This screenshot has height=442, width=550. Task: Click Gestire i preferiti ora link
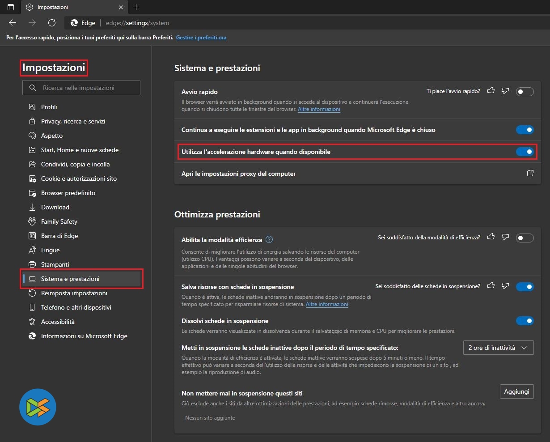click(201, 38)
